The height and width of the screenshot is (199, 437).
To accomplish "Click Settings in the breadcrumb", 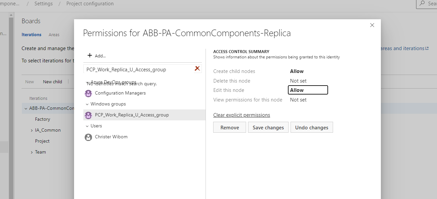I will [44, 4].
